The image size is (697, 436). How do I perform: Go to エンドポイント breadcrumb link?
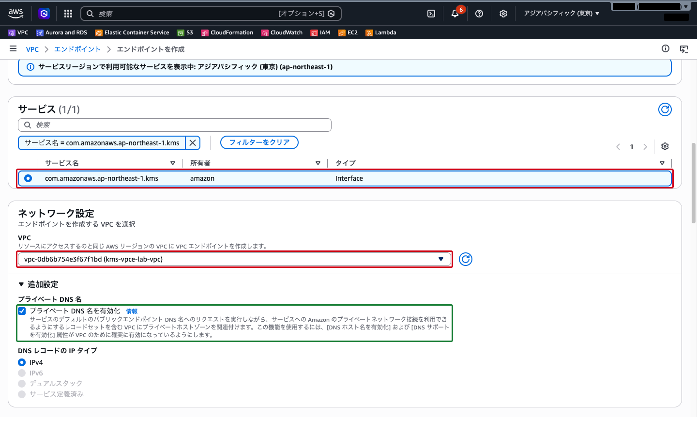[77, 49]
